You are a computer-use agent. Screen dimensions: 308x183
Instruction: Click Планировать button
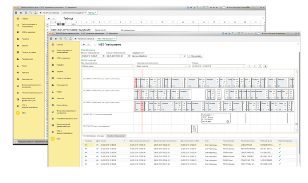[195, 56]
